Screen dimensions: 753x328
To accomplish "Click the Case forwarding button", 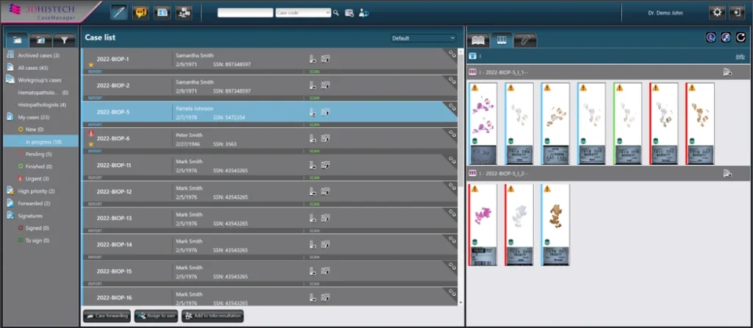I will coord(107,316).
